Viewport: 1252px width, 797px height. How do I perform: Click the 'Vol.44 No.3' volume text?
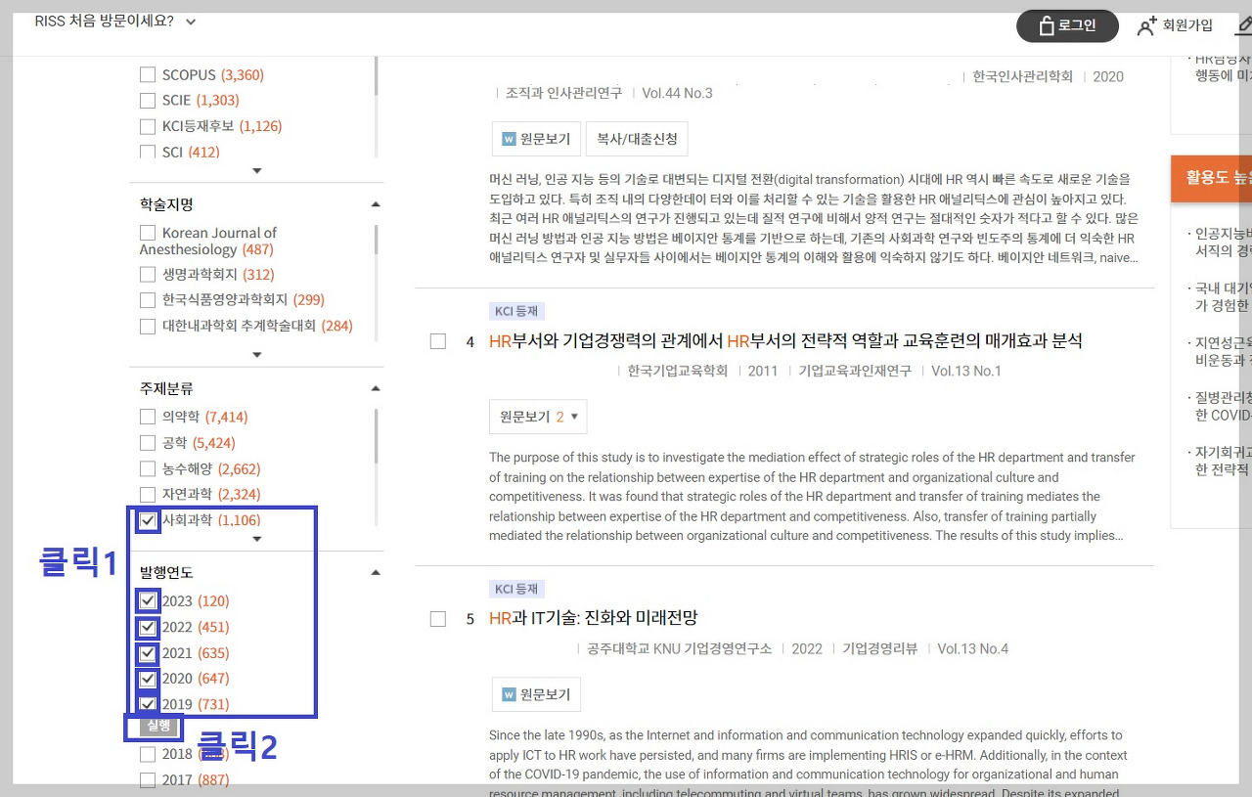677,93
